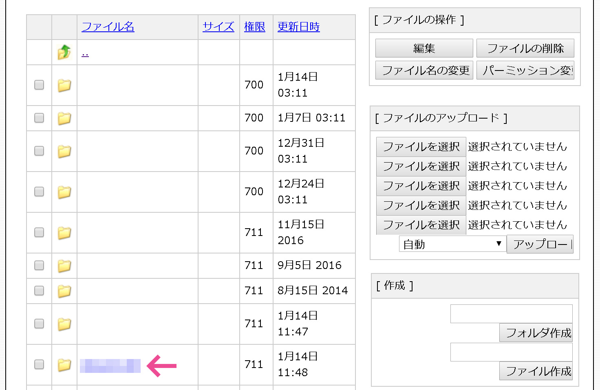Click the folder icon dated 9月5日 2016
The image size is (600, 390).
(x=64, y=266)
